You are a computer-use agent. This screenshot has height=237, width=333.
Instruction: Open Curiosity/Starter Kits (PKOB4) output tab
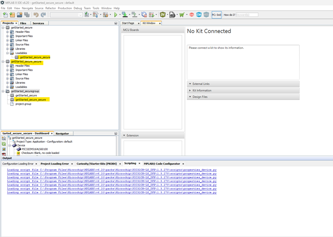pyautogui.click(x=97, y=164)
